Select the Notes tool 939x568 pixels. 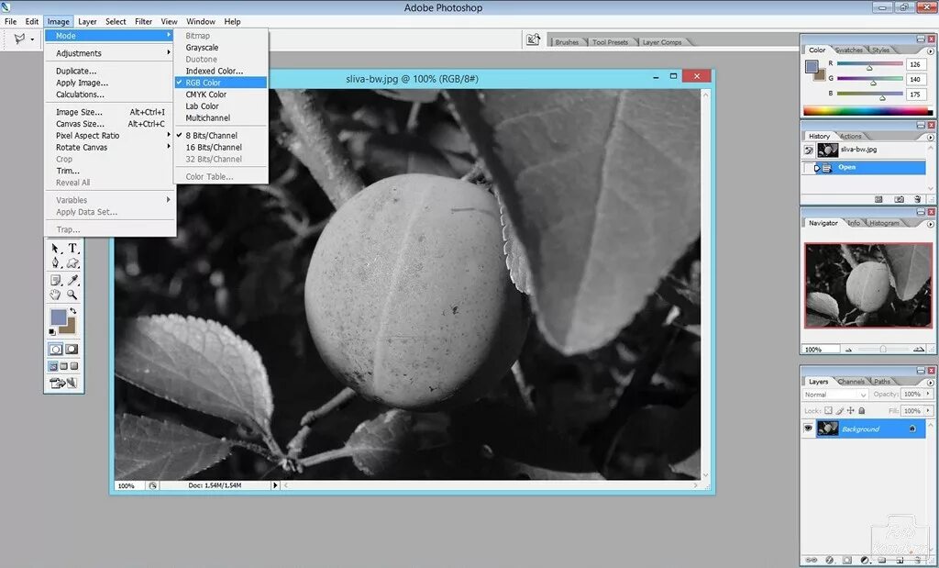[55, 280]
